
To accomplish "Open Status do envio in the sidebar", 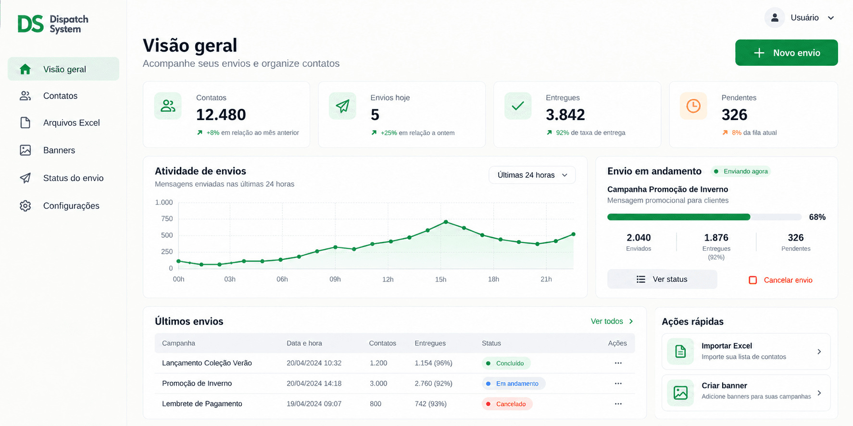I will click(63, 178).
